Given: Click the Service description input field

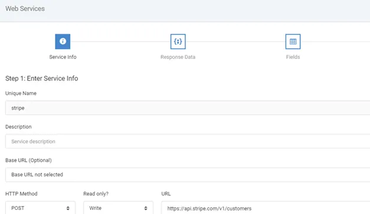Looking at the screenshot, I should coord(188,141).
